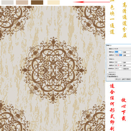131x131 pixels.
Task: Click the resolution field showing 304.8
Action: (118, 68)
